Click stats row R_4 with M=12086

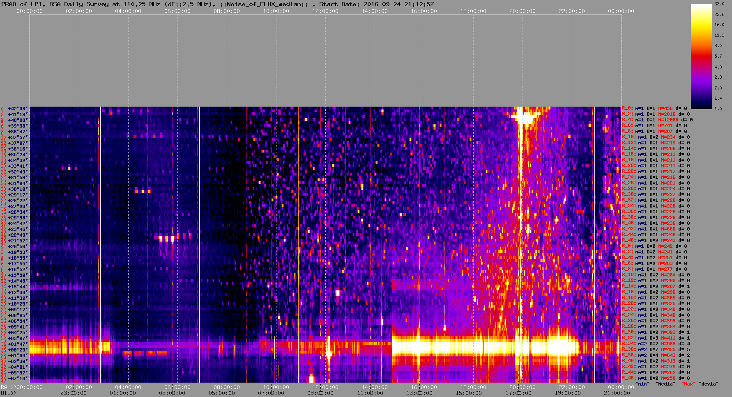click(657, 120)
